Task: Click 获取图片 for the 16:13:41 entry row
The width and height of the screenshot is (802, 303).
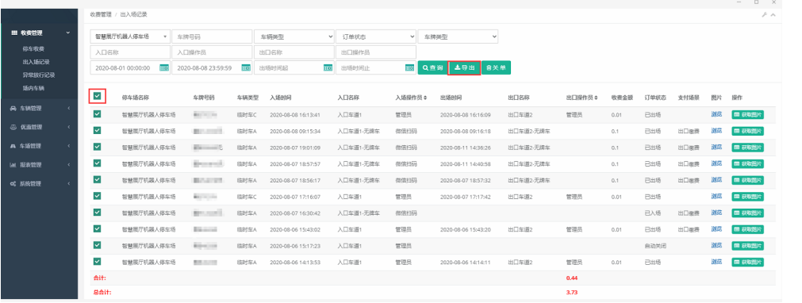Action: coord(747,115)
